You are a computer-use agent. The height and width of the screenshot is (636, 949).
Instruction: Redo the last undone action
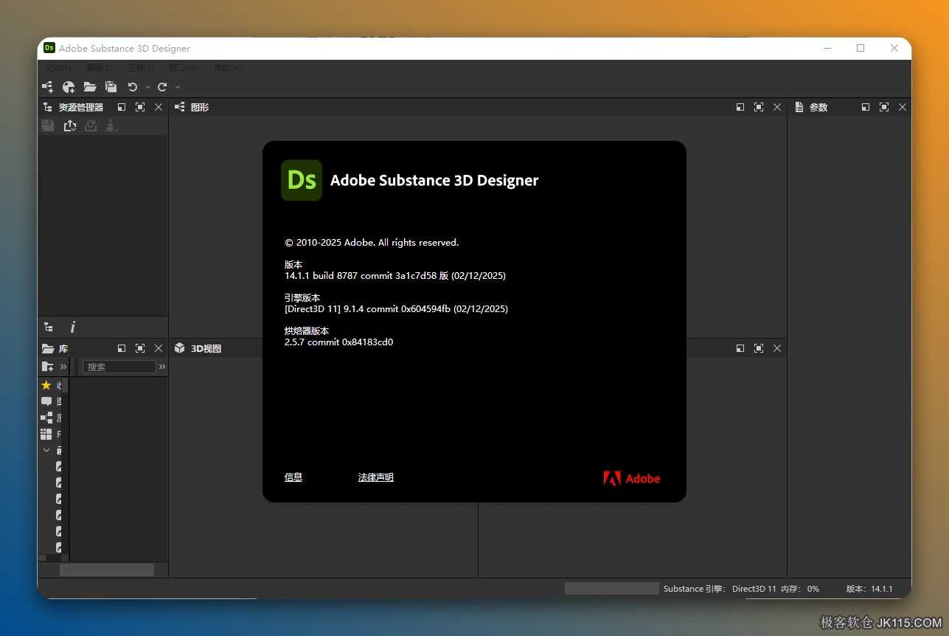tap(162, 87)
